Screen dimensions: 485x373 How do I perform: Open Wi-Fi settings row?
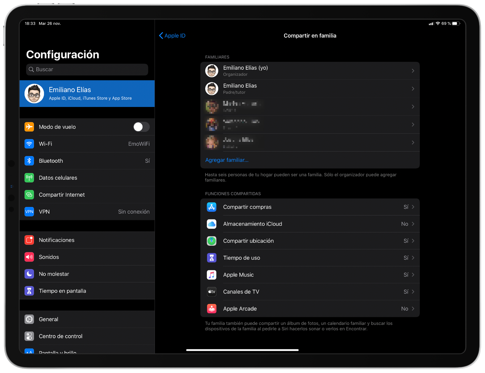87,144
